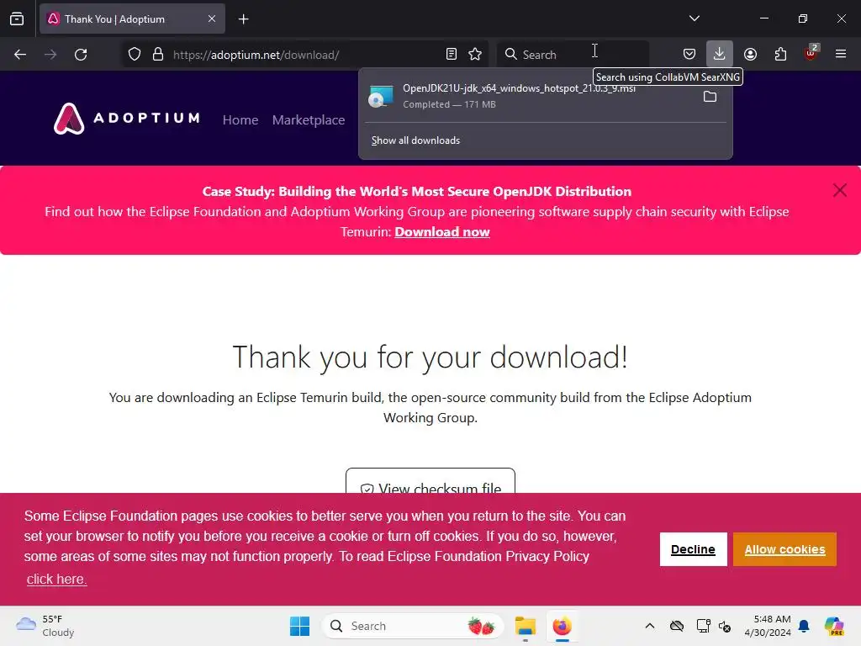Toggle the Downloads toolbar button
Screen dimensions: 861x646
click(720, 55)
